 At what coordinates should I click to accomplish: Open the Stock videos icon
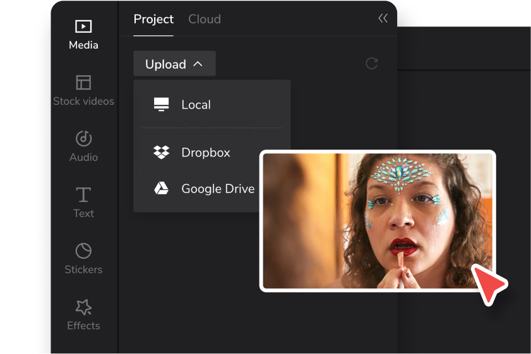[x=83, y=83]
